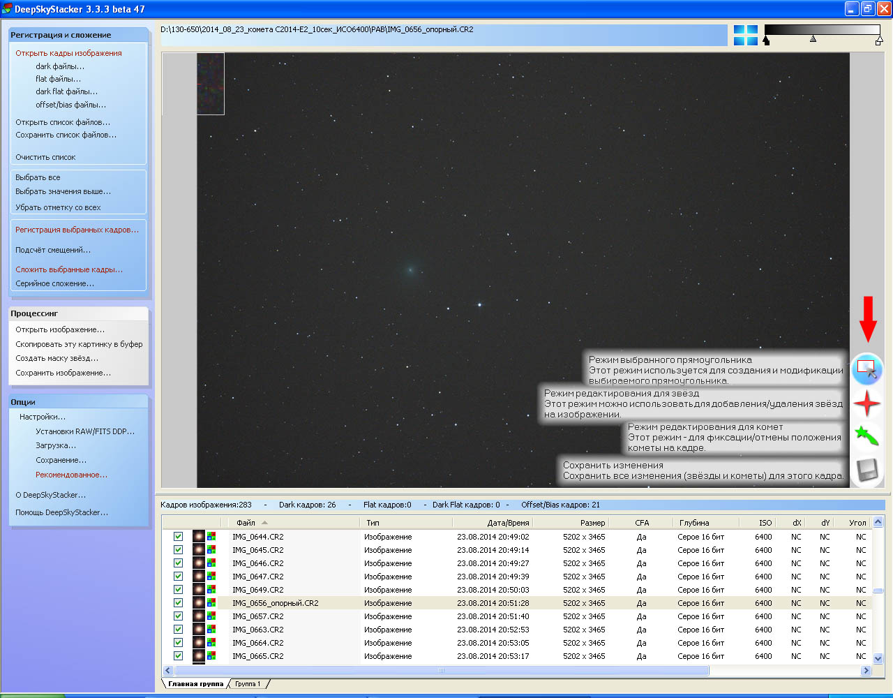Click the blue four-square icon above image
The width and height of the screenshot is (893, 698).
745,35
